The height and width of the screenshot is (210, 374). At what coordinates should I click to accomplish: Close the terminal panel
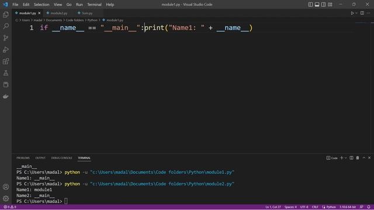[369, 158]
